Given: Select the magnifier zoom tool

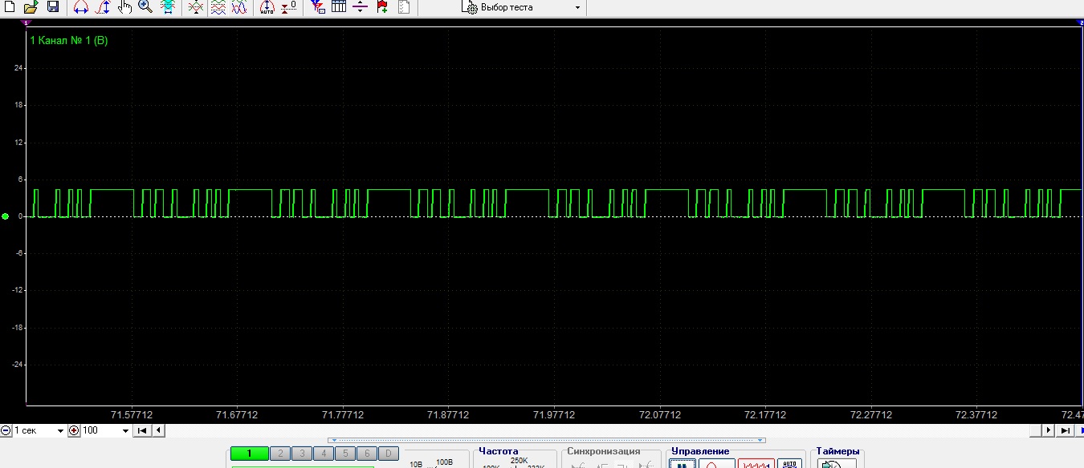Looking at the screenshot, I should click(145, 7).
